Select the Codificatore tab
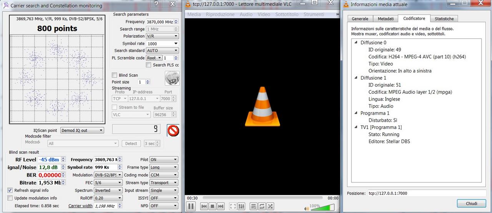492x213 pixels. 414,18
